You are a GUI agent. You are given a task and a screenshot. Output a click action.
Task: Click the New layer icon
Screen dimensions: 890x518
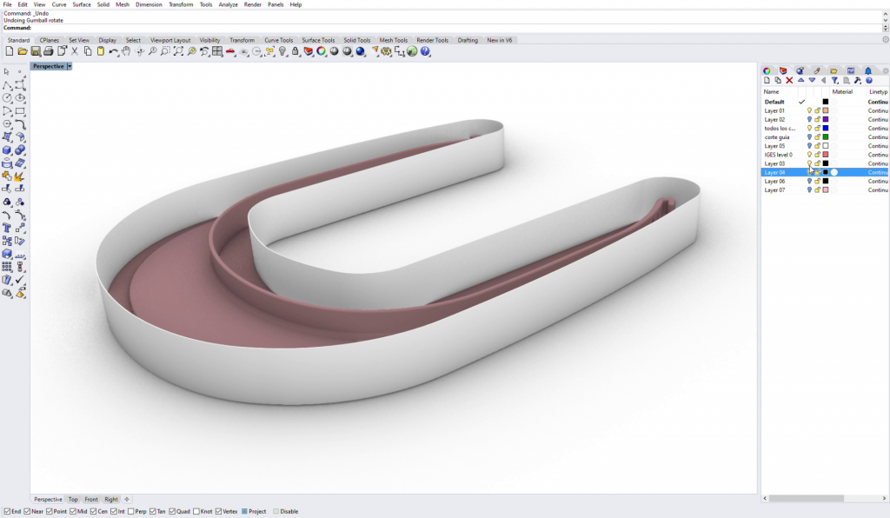point(767,81)
